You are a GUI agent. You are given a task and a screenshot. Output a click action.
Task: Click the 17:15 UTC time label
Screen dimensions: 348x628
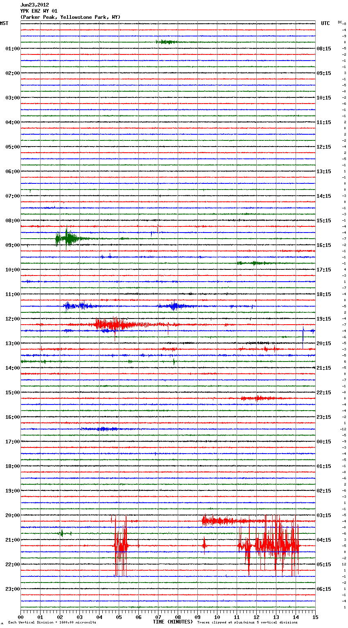[324, 270]
